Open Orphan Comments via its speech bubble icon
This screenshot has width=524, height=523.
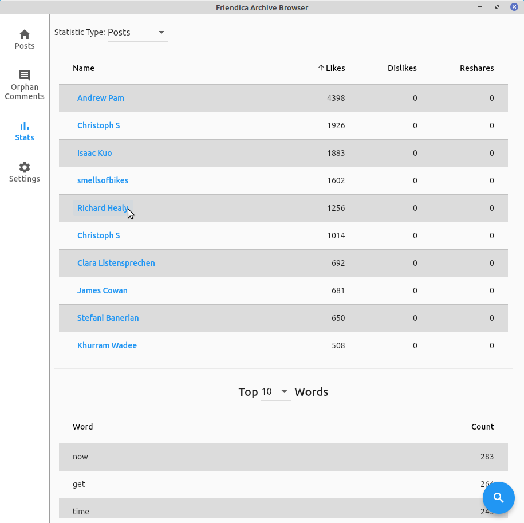click(x=25, y=76)
